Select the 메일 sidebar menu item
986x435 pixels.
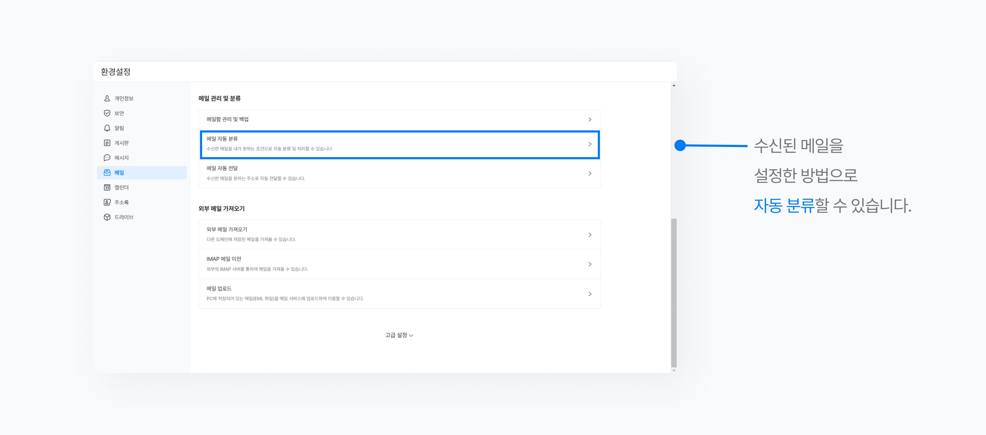click(142, 173)
